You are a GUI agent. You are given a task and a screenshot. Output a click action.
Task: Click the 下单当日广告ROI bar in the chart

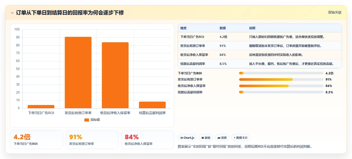coord(41,107)
